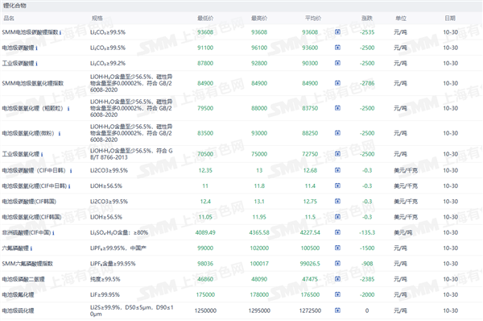Click info icon beside 电池级碳酸锂（CIF中日韩）
This screenshot has width=483, height=321.
coord(71,171)
